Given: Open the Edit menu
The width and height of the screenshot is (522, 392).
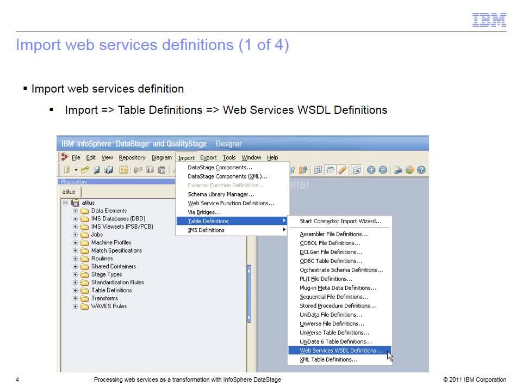Looking at the screenshot, I should click(x=91, y=157).
